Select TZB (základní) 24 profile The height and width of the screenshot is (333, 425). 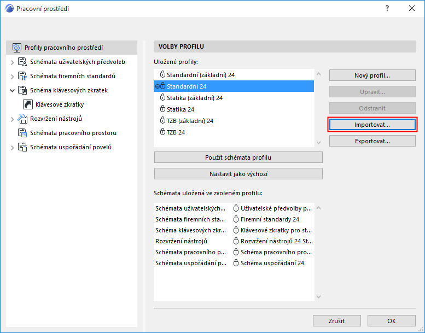point(234,120)
